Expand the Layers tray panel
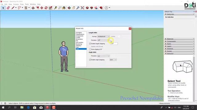The height and width of the screenshot is (110, 197). point(179,46)
